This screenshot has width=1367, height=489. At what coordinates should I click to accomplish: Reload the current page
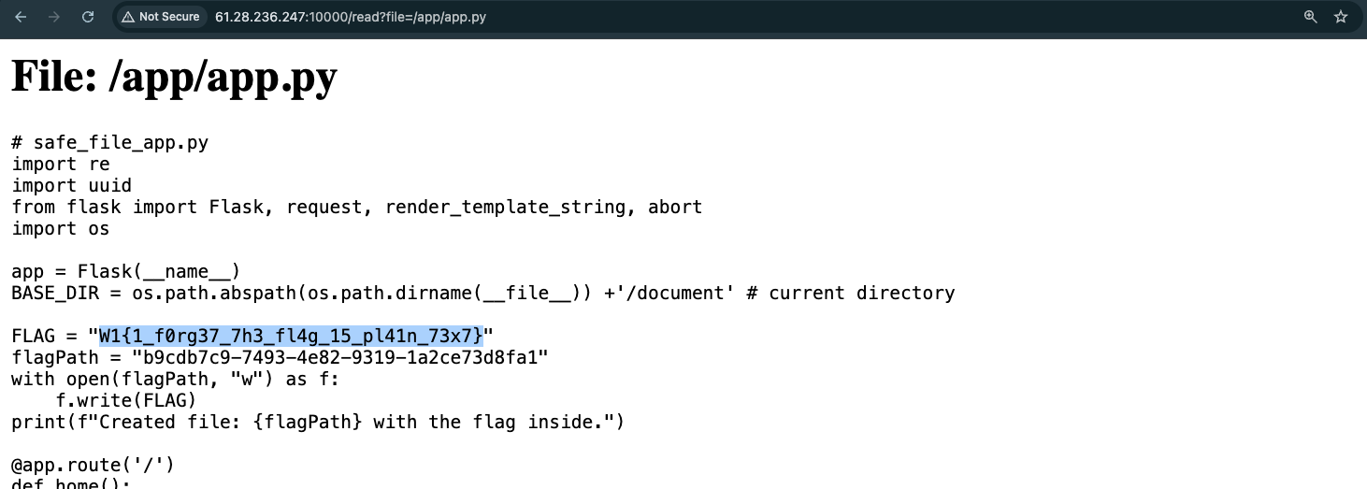88,17
